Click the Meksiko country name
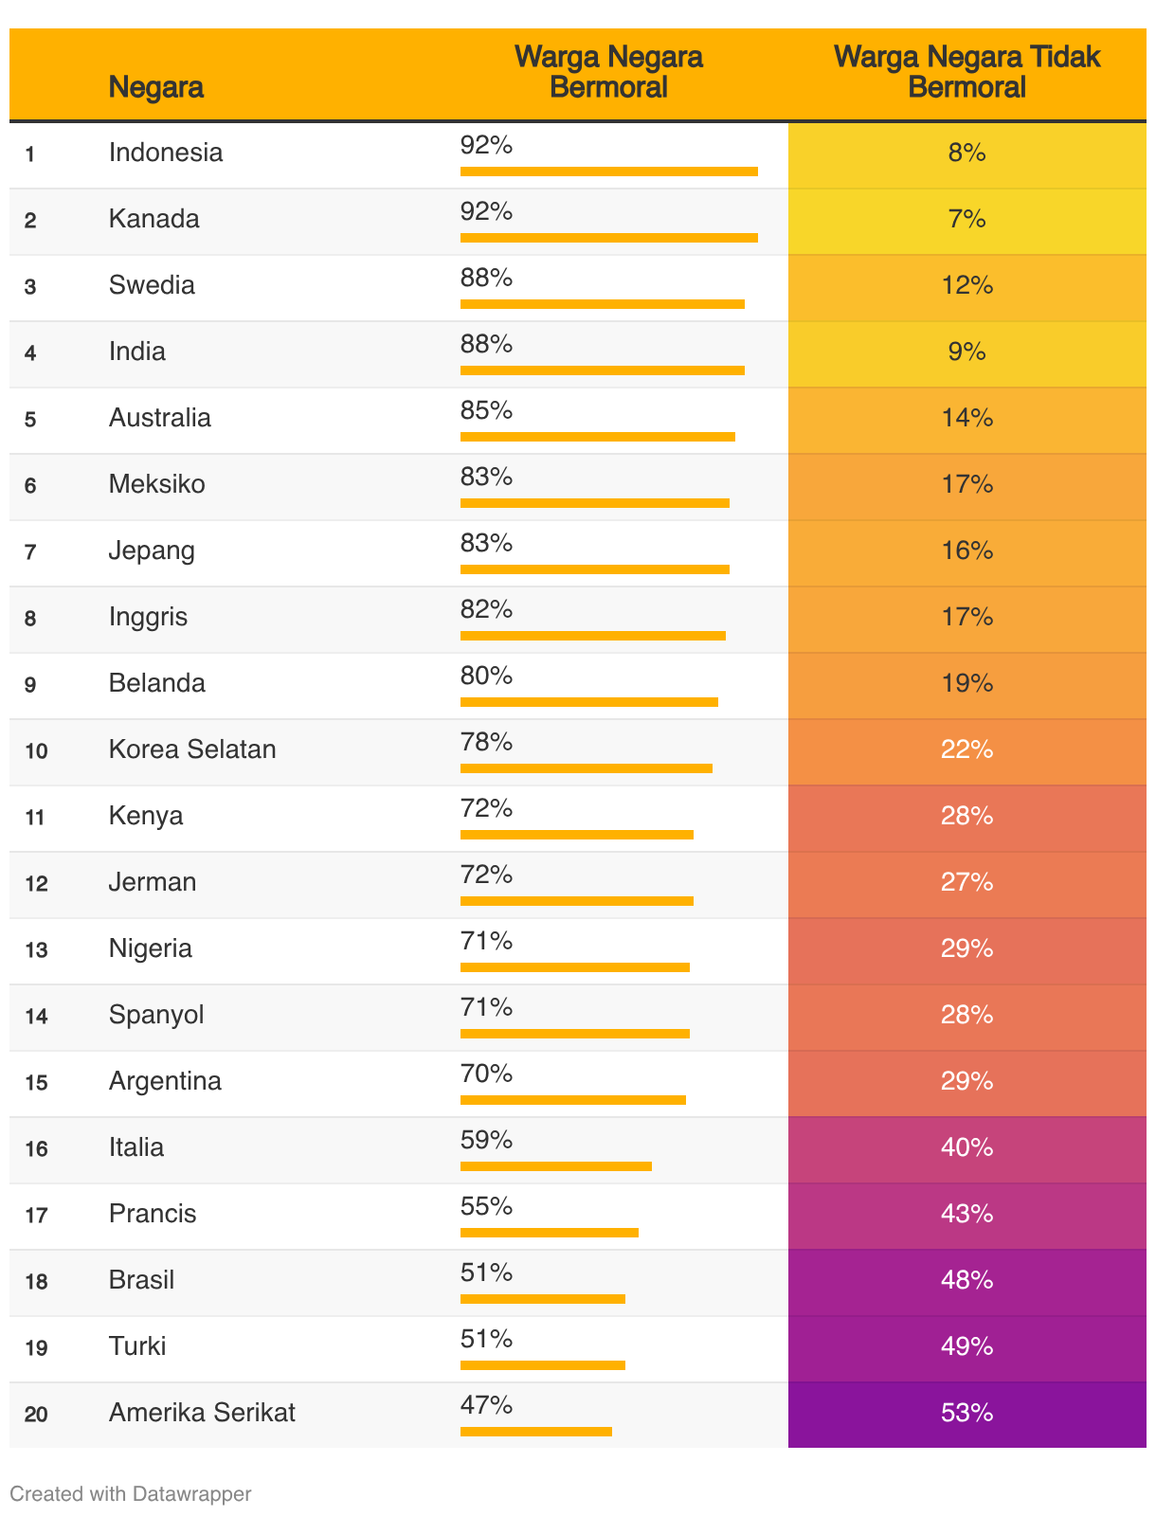 click(x=156, y=484)
